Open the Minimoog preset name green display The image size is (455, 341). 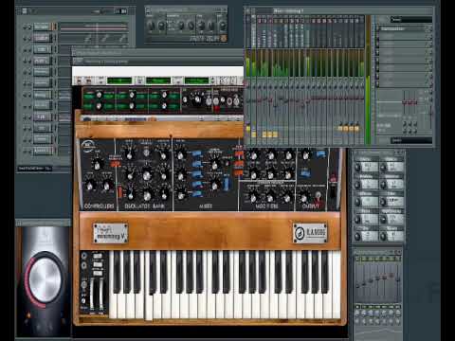[x=196, y=81]
